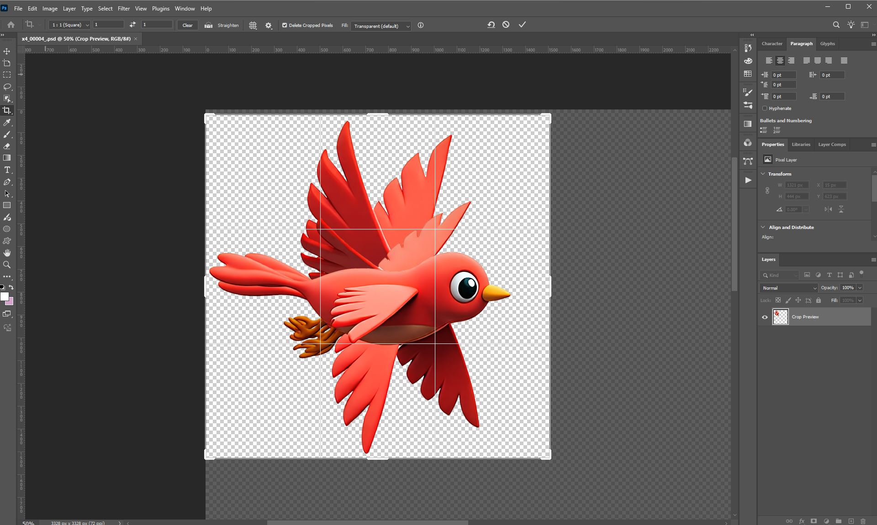Commit the crop with the checkmark
The height and width of the screenshot is (525, 877).
[522, 25]
